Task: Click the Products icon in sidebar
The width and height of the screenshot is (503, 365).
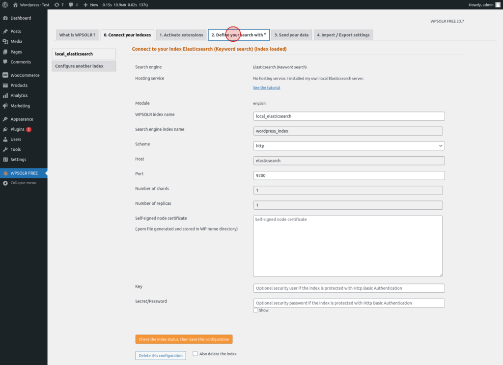Action: (x=5, y=85)
